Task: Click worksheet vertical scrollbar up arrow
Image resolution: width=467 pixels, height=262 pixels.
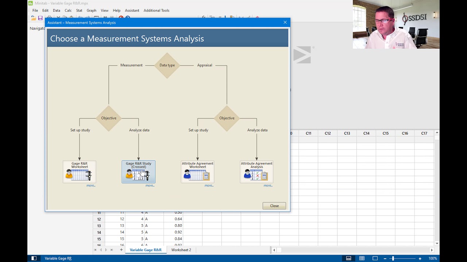Action: coord(437,133)
